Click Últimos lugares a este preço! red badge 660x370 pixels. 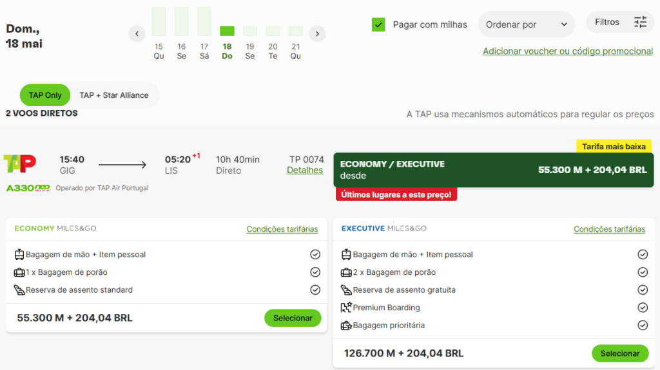pos(396,195)
